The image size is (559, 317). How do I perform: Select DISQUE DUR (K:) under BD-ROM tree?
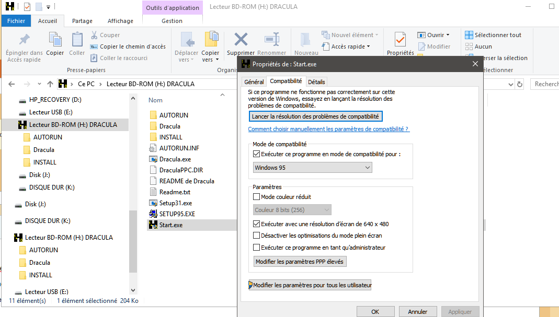(x=52, y=187)
